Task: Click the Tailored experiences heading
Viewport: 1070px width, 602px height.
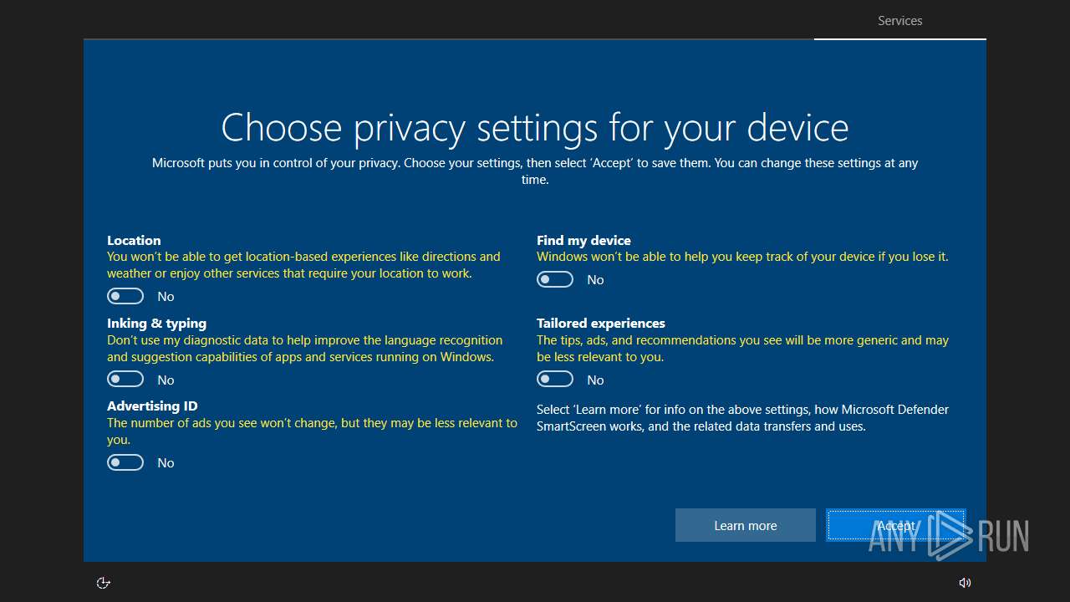Action: (x=600, y=324)
